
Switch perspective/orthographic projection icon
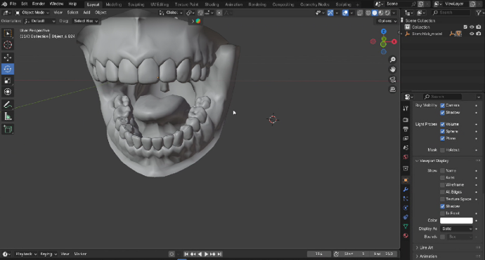(x=392, y=89)
